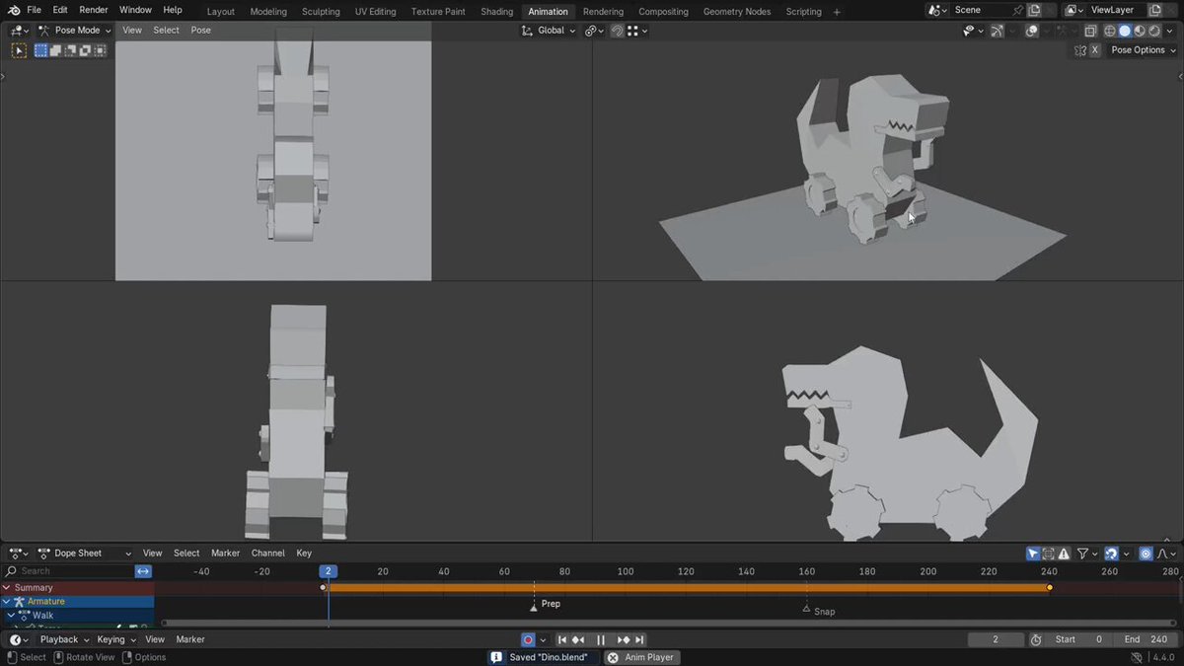Image resolution: width=1184 pixels, height=666 pixels.
Task: Switch to the Scripting workspace tab
Action: [803, 12]
